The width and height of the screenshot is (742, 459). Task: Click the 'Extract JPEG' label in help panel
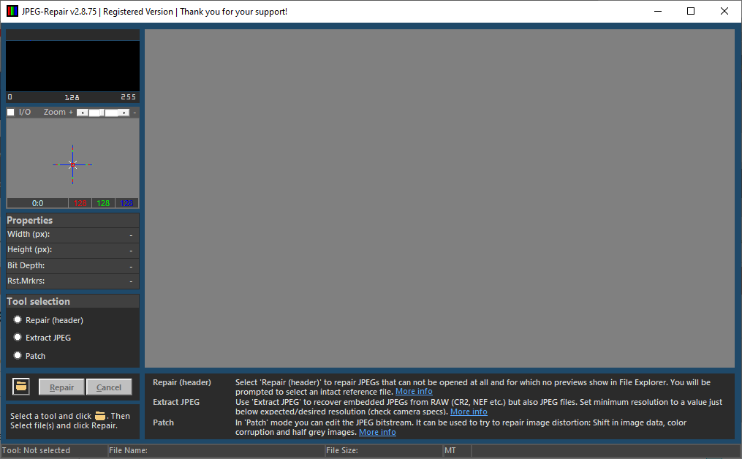(x=176, y=402)
